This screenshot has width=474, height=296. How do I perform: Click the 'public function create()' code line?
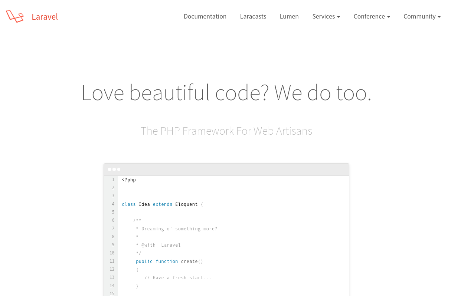coord(169,262)
